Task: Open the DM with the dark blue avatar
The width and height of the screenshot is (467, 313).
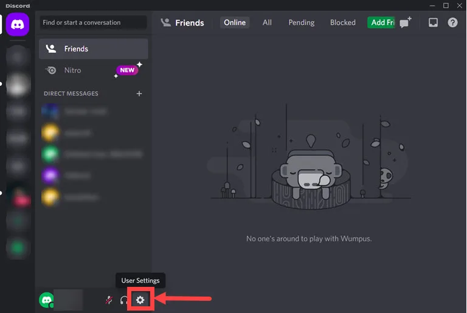Action: tap(93, 111)
